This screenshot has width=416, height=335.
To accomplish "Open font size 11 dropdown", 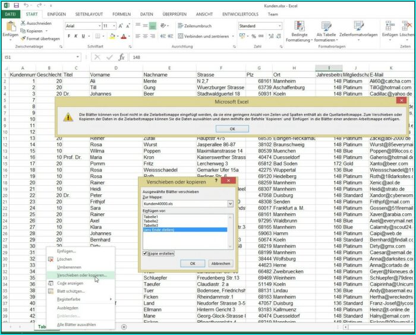I will click(x=114, y=26).
